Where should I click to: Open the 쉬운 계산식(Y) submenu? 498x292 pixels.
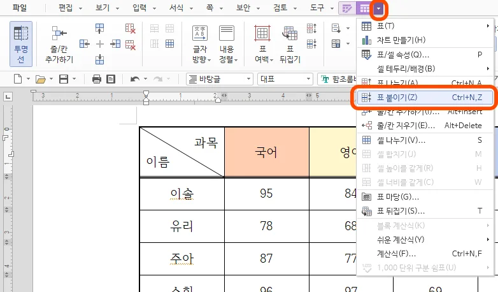[x=425, y=239]
